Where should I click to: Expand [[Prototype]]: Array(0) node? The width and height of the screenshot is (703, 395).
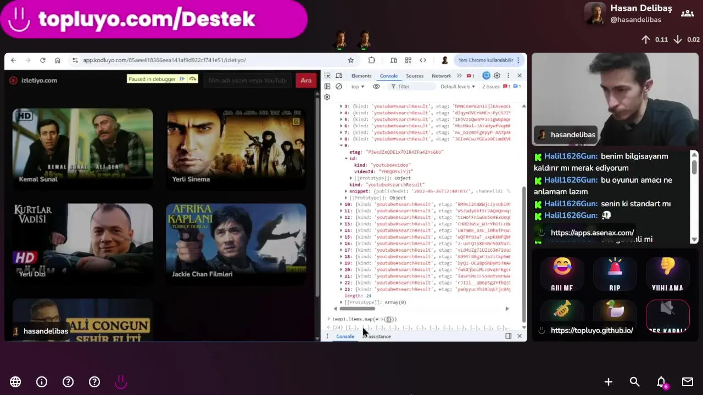tap(341, 302)
